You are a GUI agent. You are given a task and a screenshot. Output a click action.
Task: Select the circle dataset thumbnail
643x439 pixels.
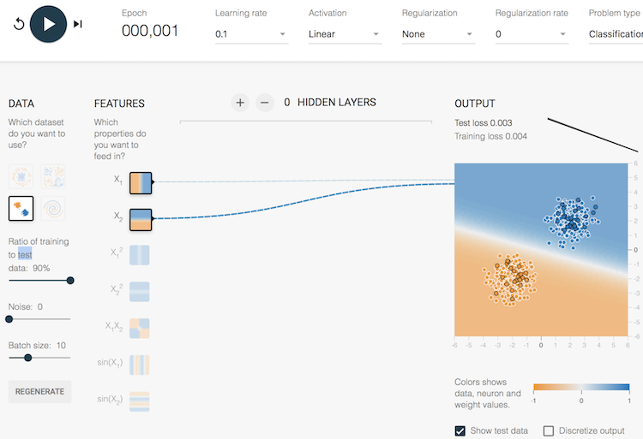[21, 176]
